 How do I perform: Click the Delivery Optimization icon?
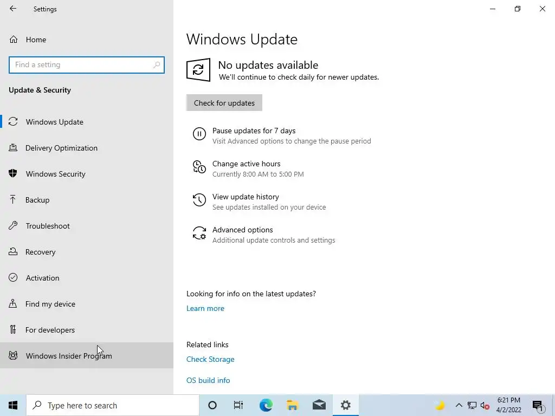(13, 147)
